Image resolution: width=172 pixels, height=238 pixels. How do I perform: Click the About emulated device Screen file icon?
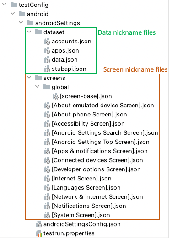[47, 106]
